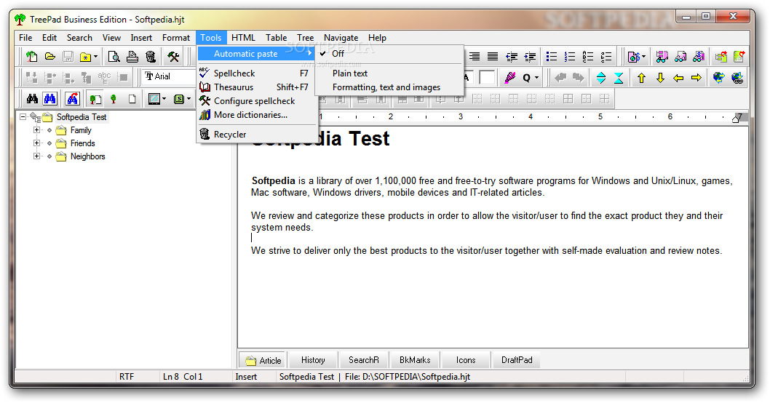Click yellow left arrow move node icon

pos(678,78)
